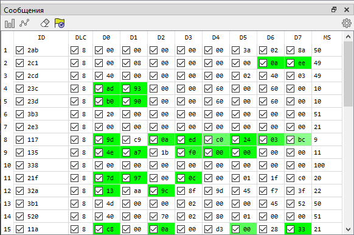
Task: Click the MS column header
Action: tap(327, 37)
